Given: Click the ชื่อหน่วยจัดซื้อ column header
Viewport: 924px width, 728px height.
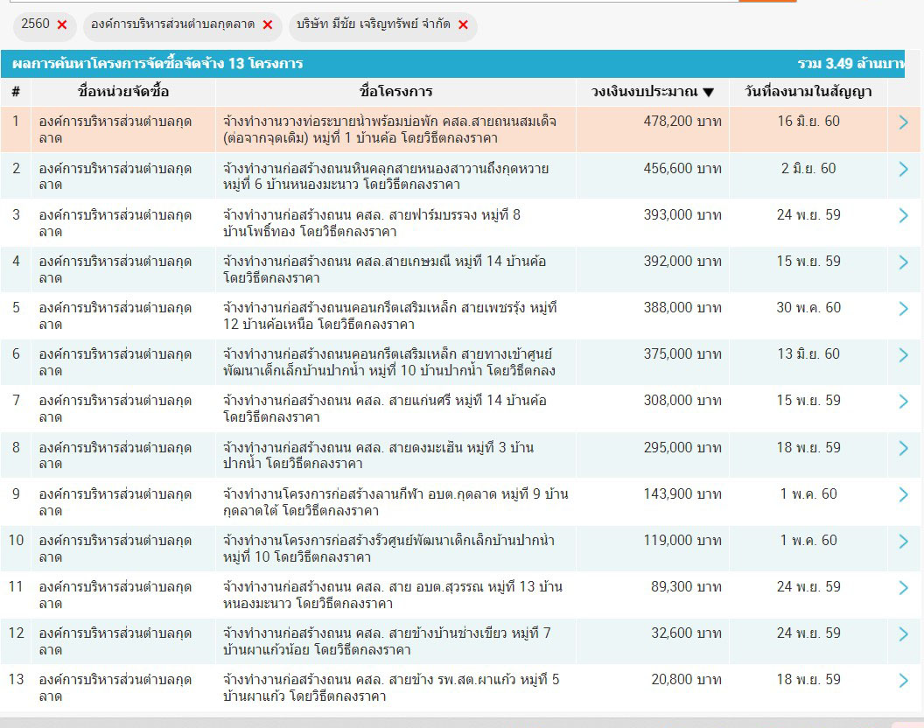Looking at the screenshot, I should tap(123, 92).
